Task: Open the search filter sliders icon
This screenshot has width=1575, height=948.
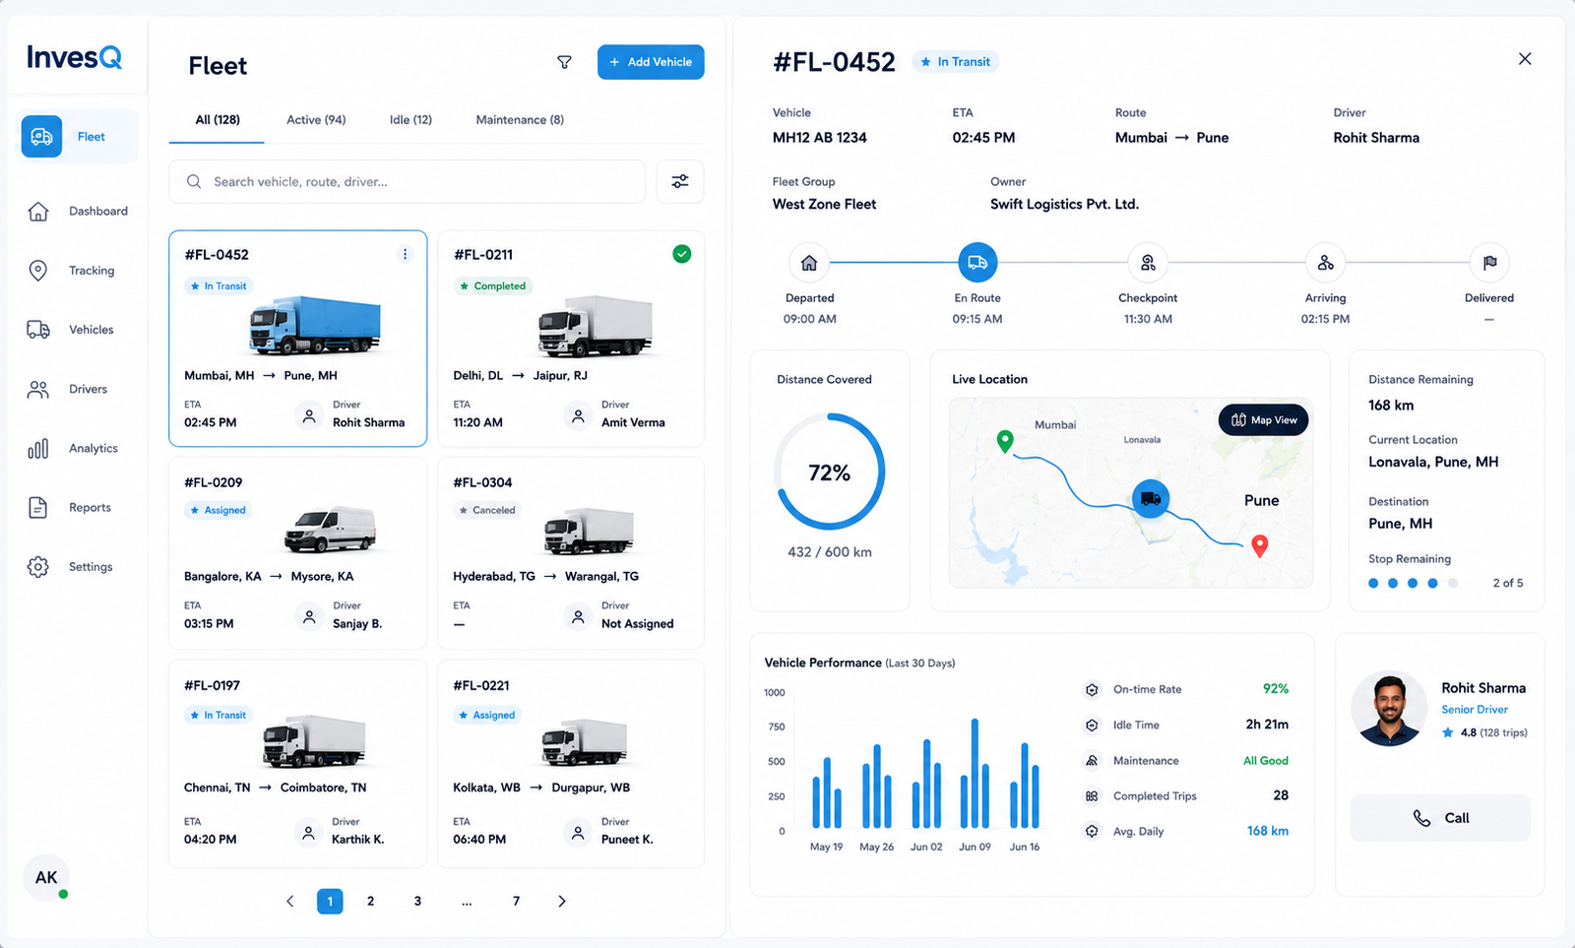Action: (x=680, y=181)
